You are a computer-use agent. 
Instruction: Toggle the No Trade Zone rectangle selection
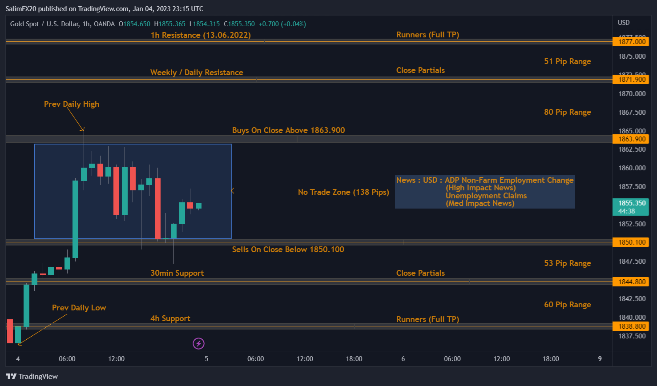[x=133, y=191]
